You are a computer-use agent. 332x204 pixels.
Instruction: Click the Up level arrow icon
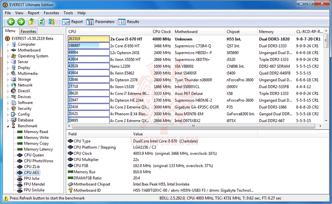[31, 22]
